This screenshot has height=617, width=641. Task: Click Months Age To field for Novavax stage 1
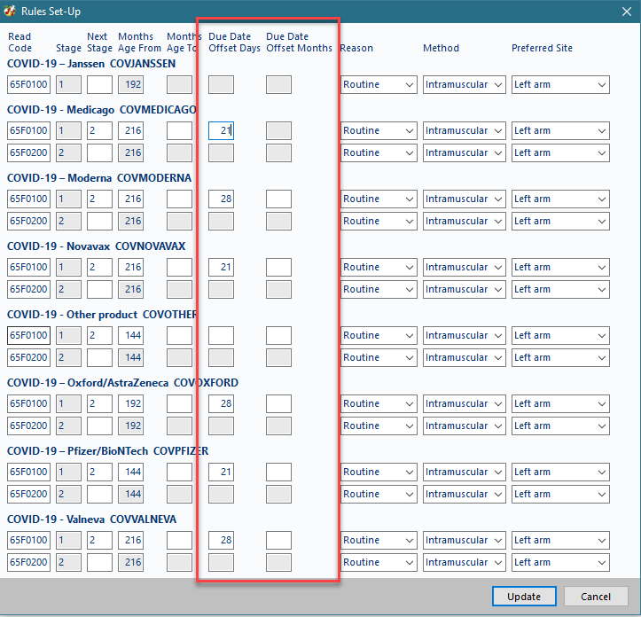(x=179, y=268)
